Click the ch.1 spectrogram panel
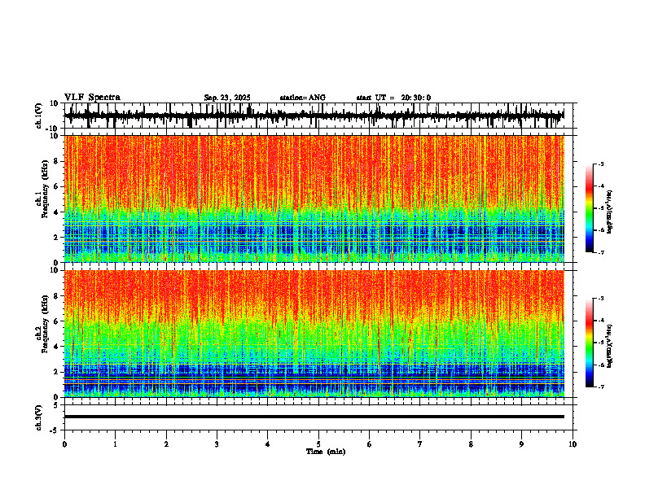 (x=314, y=199)
